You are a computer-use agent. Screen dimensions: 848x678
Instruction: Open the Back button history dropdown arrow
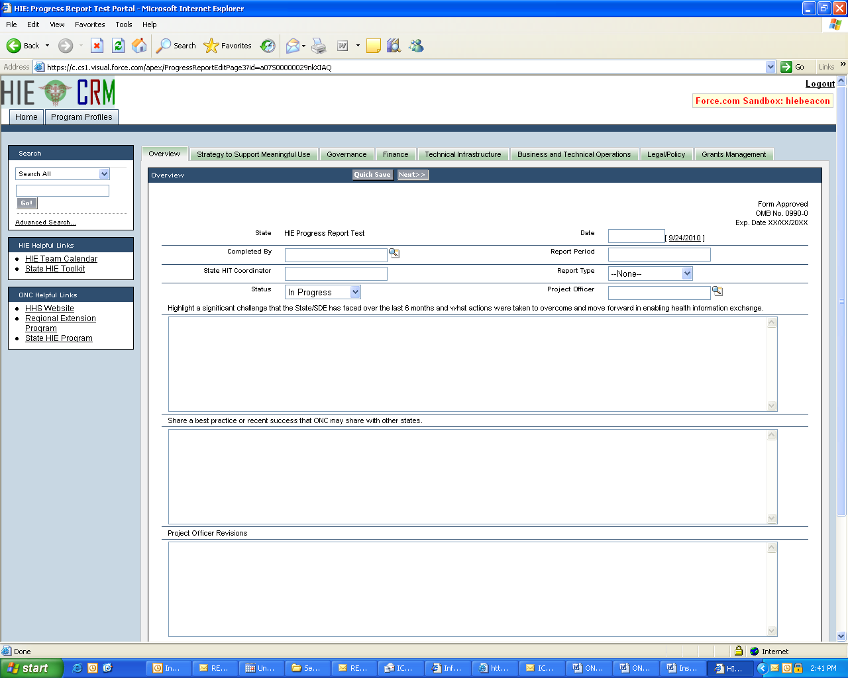point(47,46)
